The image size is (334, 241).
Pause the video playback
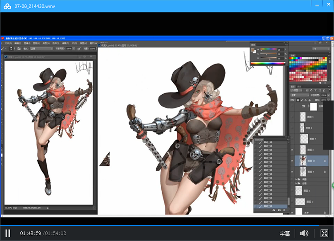(8, 233)
